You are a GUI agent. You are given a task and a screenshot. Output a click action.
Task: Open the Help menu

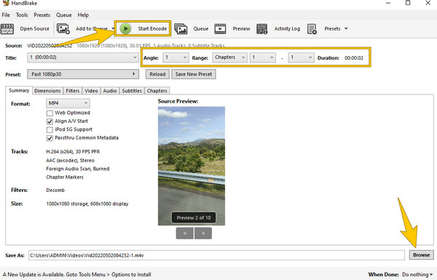83,15
